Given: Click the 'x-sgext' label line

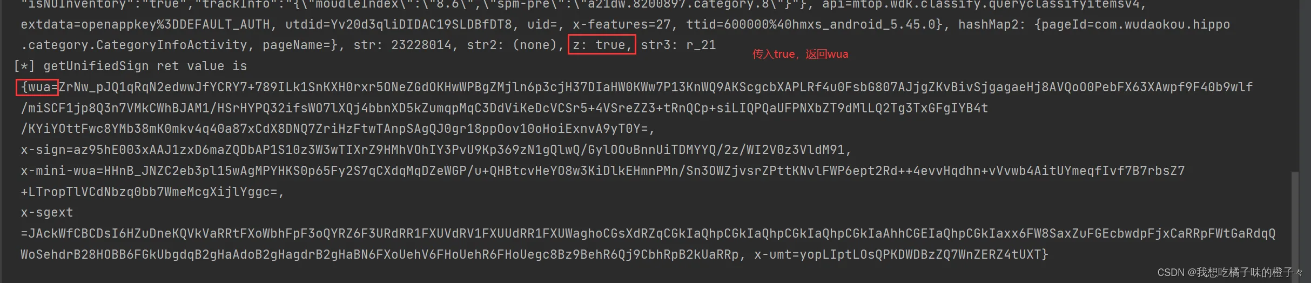Looking at the screenshot, I should 46,213.
